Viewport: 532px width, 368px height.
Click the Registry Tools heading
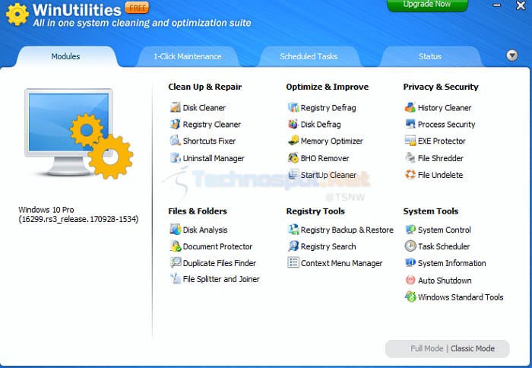tap(315, 211)
